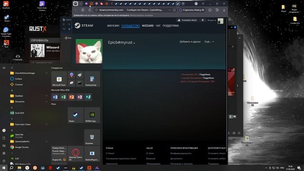304x171 pixels.
Task: Open МАГАЗИН in Steam navigation
Action: 113,26
